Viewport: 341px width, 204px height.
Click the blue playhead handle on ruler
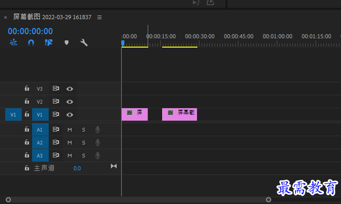[123, 43]
